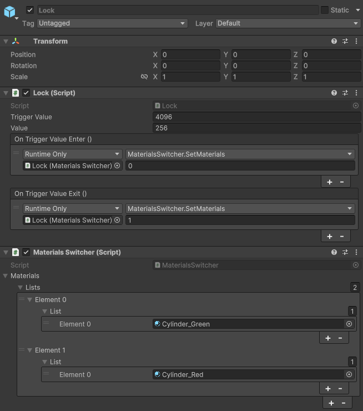Open object picker for Cylinder_Green material
363x411 pixels.
(x=349, y=324)
